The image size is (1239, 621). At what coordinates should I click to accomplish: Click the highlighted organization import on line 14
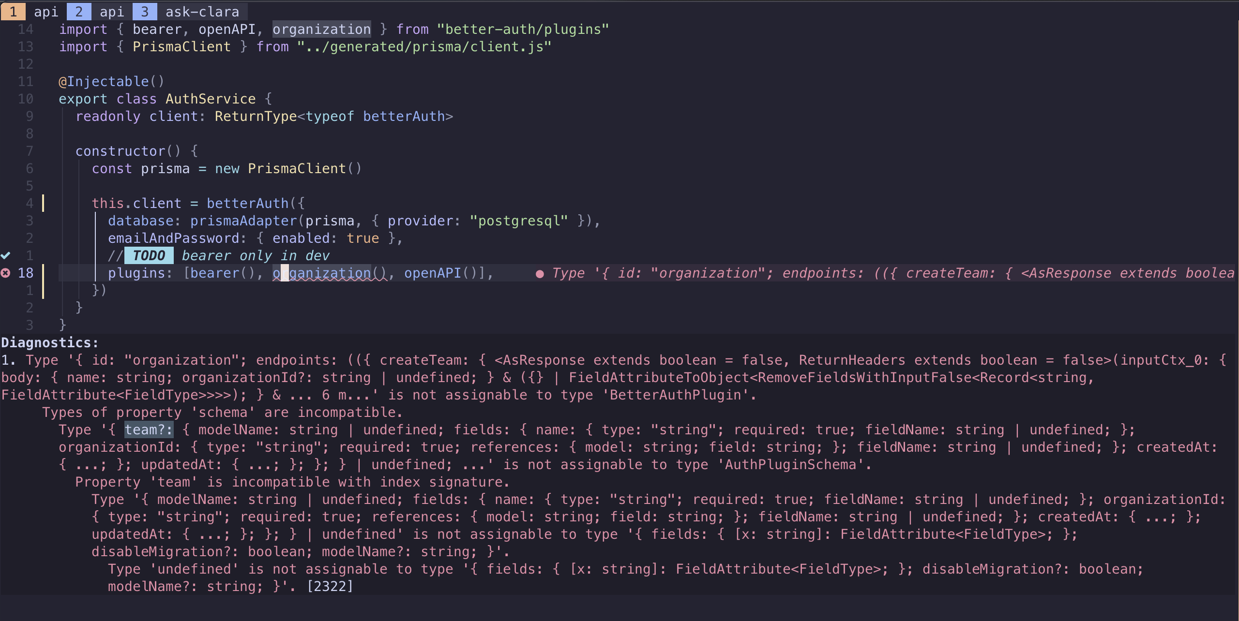pyautogui.click(x=322, y=29)
